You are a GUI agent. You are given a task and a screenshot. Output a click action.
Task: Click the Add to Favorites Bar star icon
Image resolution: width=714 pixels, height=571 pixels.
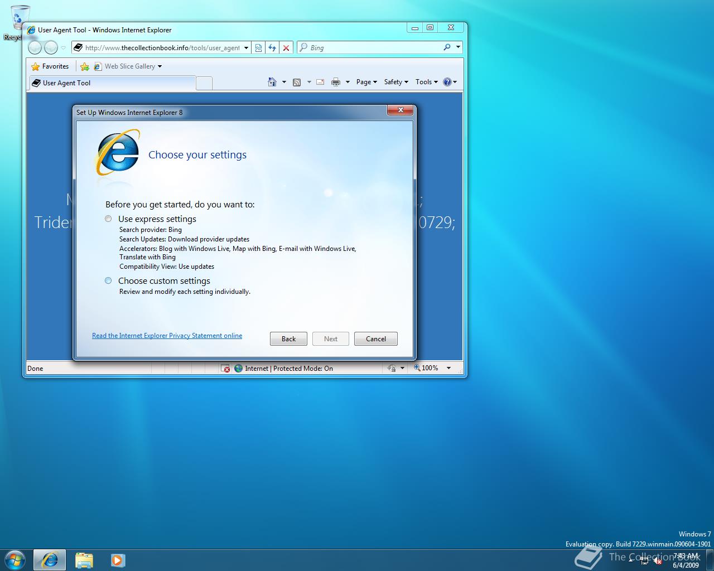[85, 66]
